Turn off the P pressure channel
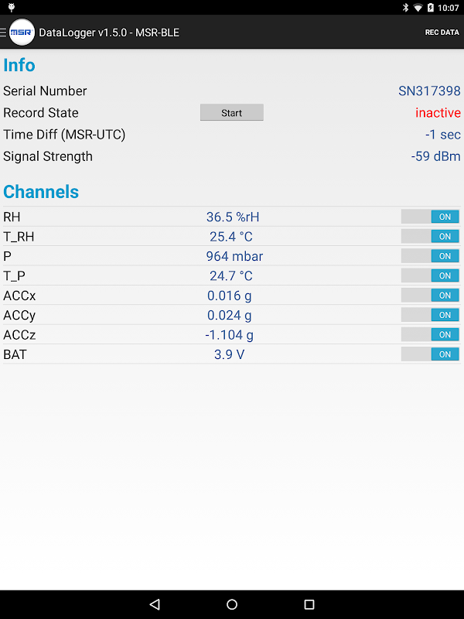Viewport: 464px width, 619px height. click(x=430, y=256)
